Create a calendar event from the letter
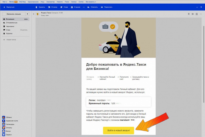This screenshot has height=137, width=205. click(x=197, y=14)
